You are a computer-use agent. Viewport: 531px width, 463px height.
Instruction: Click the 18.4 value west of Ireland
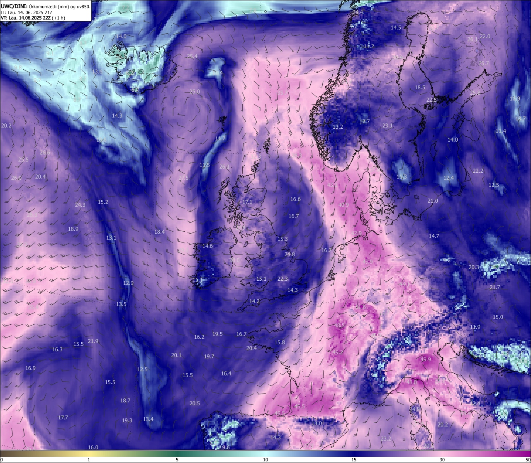159,232
